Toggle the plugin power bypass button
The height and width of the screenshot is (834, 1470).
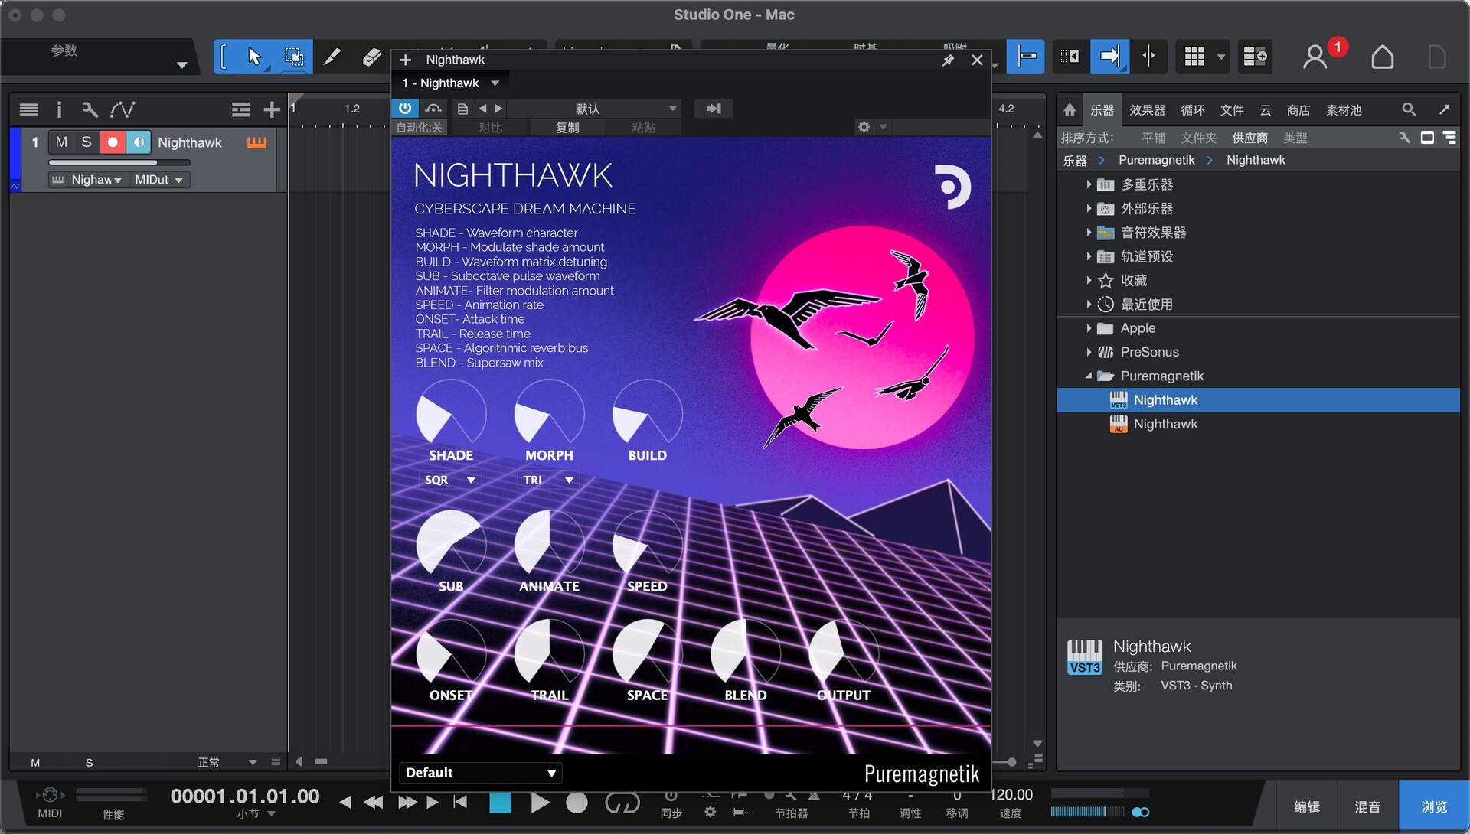tap(405, 109)
